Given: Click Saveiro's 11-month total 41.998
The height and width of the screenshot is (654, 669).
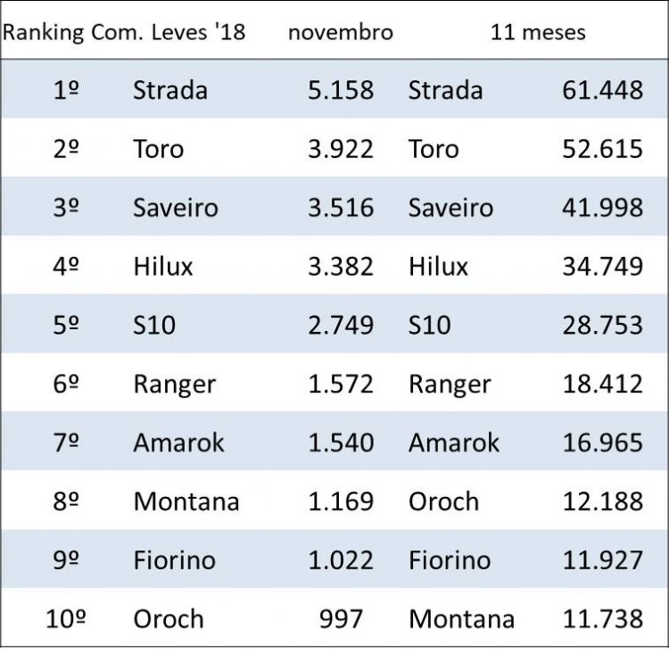Looking at the screenshot, I should coord(602,208).
